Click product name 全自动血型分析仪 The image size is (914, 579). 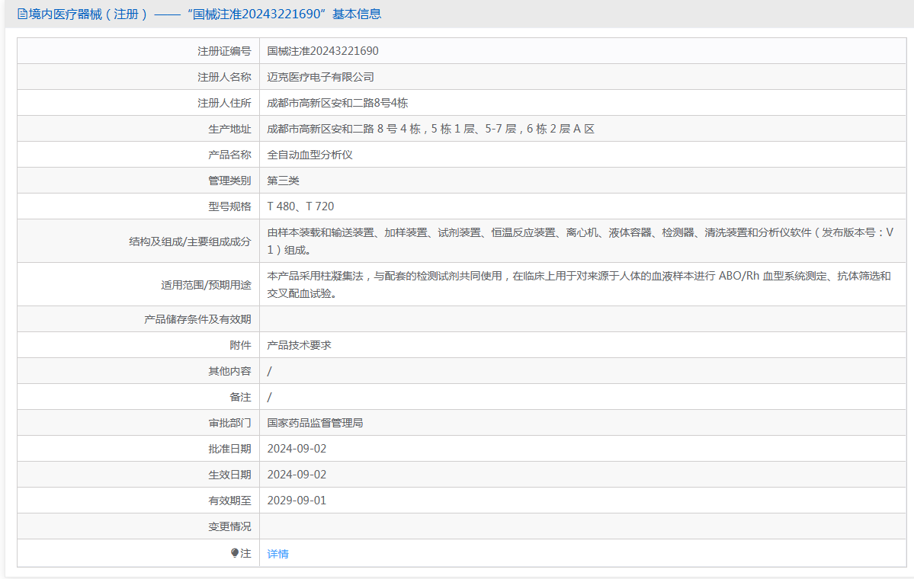point(309,155)
